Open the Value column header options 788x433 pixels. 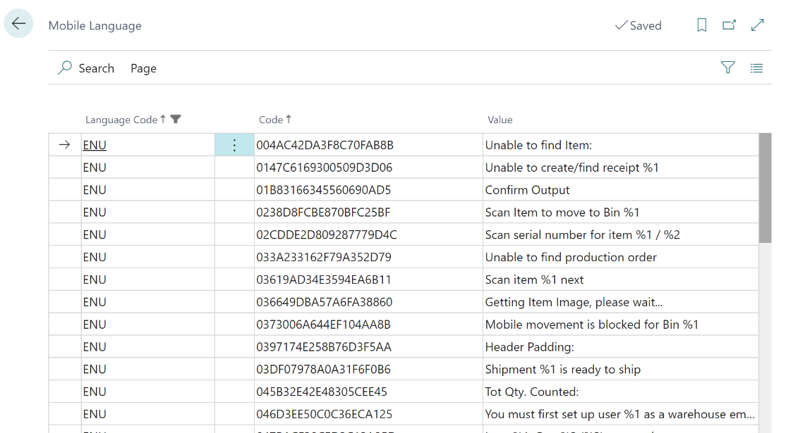(x=499, y=120)
